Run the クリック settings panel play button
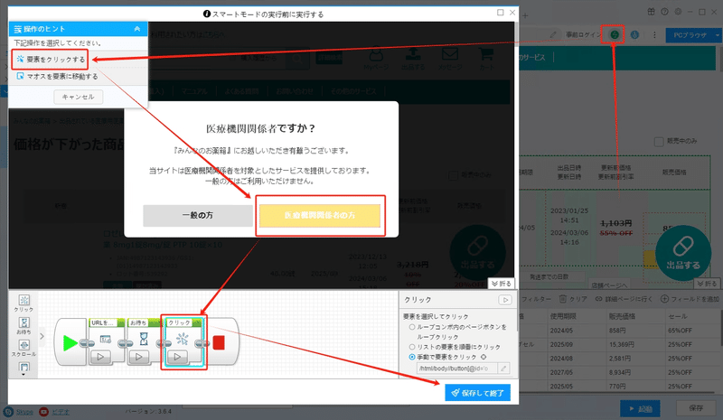The image size is (723, 420). [505, 300]
